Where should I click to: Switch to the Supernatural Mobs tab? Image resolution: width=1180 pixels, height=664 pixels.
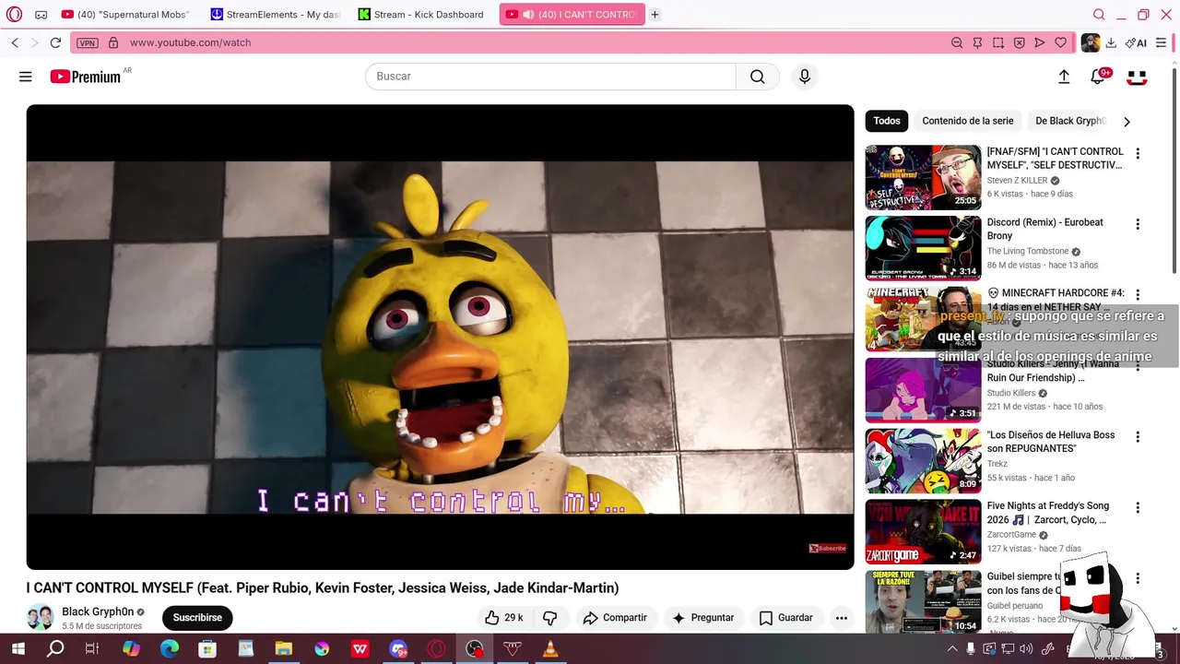(125, 15)
